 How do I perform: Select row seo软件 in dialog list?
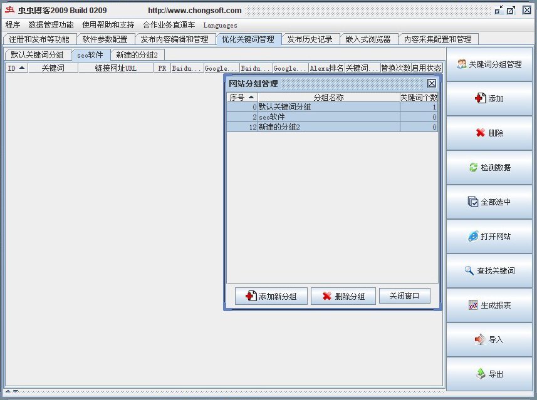[x=332, y=117]
